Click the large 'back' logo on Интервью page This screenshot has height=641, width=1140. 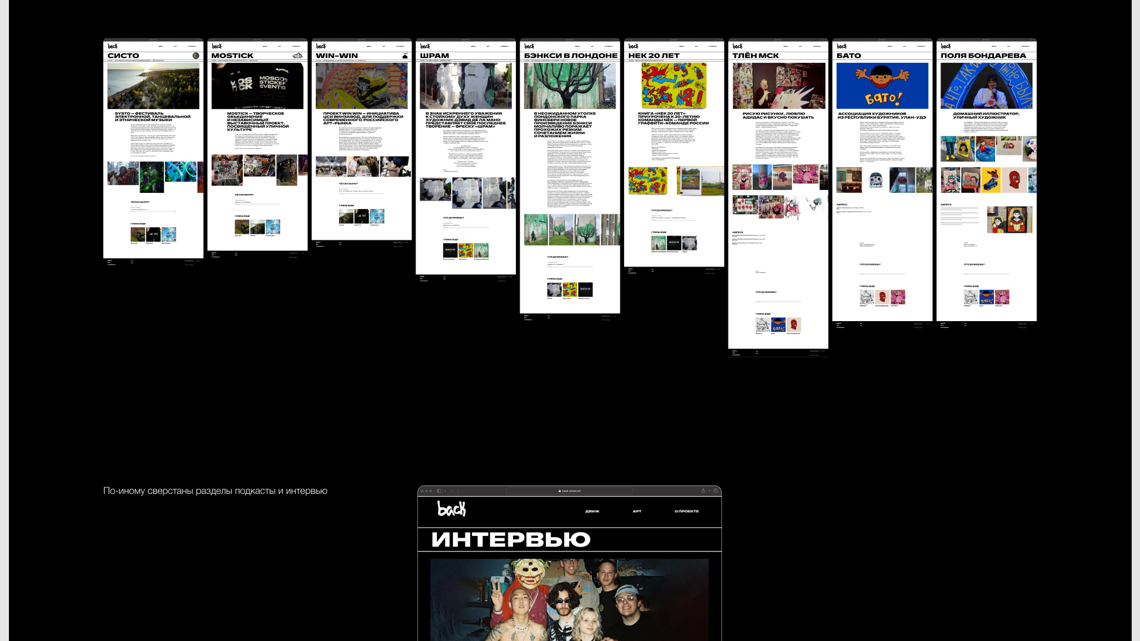[x=451, y=509]
